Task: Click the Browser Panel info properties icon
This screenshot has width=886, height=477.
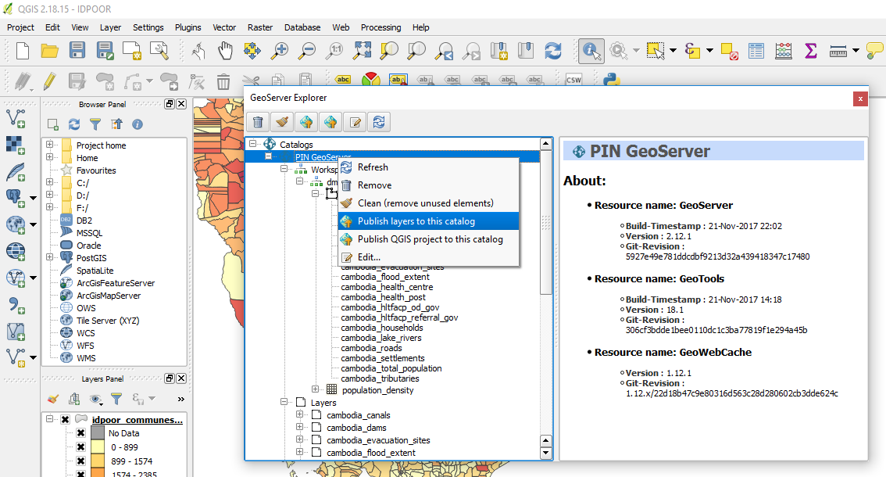Action: [x=138, y=124]
